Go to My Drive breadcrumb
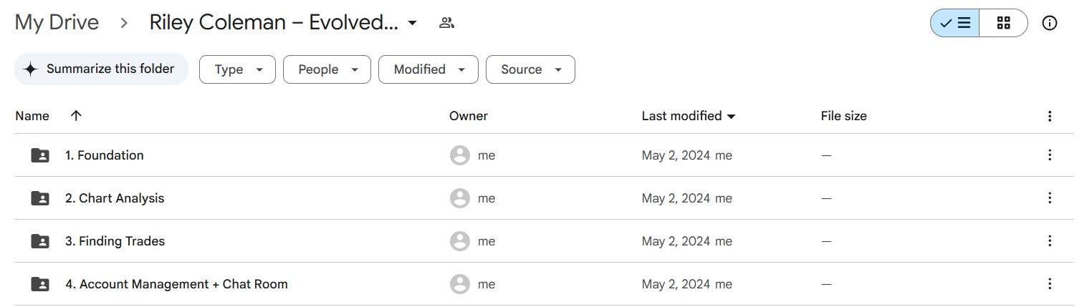1092x307 pixels. (x=57, y=23)
